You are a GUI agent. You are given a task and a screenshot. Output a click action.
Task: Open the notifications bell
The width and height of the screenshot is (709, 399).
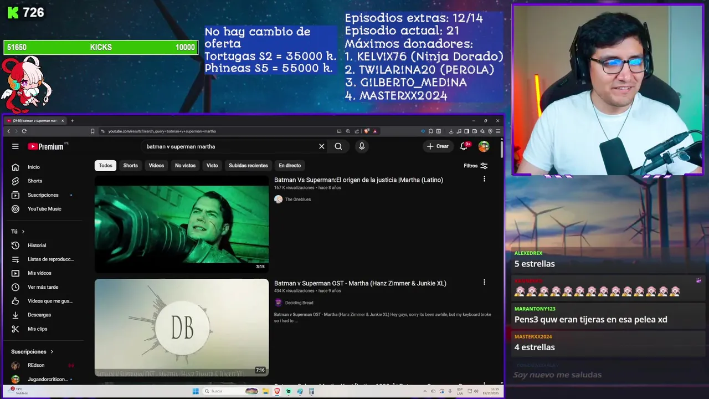464,146
